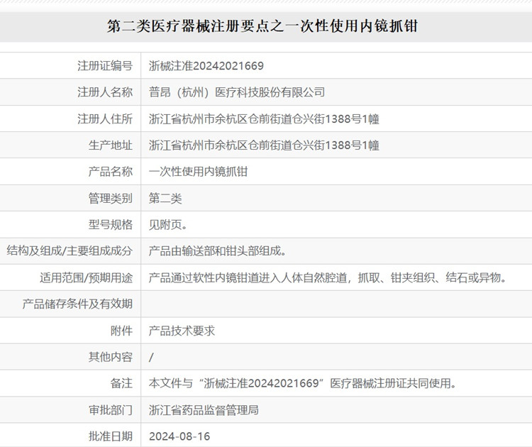Click the intended-use description starting 产品通过软性内镜钳道
This screenshot has height=447, width=532.
pyautogui.click(x=328, y=278)
